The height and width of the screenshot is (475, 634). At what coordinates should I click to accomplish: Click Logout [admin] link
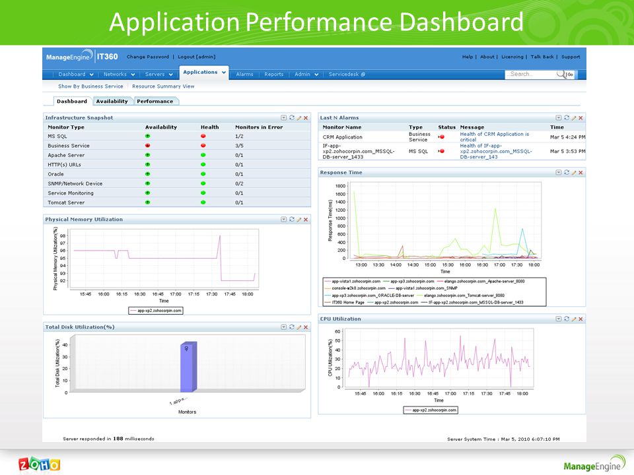197,57
